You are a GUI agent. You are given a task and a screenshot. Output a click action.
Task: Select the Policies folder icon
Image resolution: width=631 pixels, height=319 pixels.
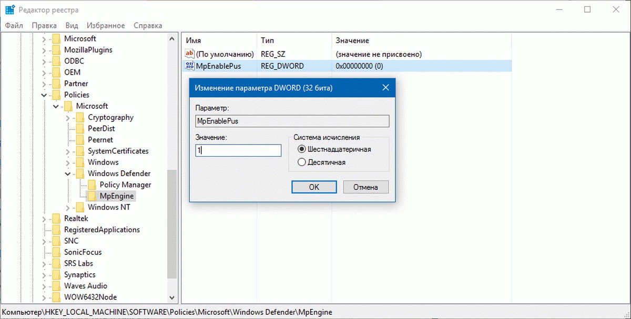click(56, 95)
